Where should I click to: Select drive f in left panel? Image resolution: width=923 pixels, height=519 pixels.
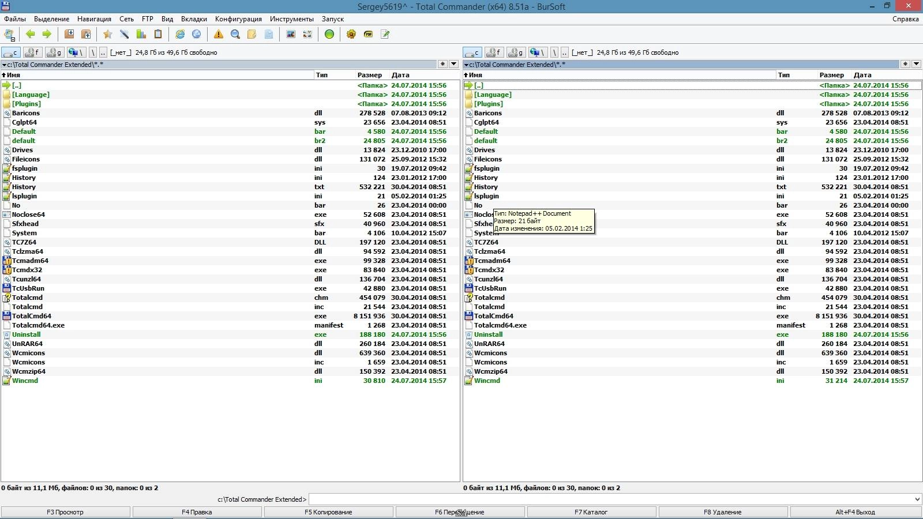pyautogui.click(x=33, y=52)
